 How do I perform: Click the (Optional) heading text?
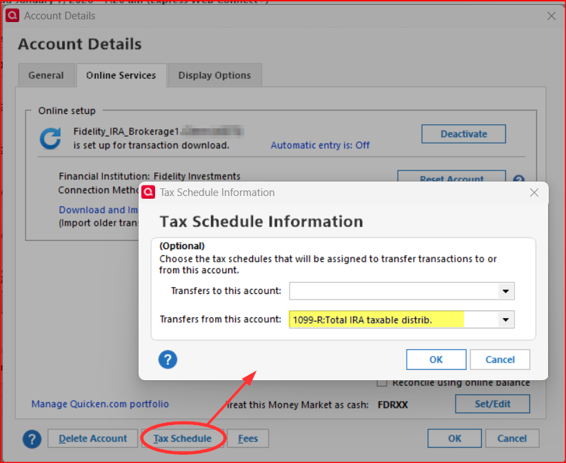(x=182, y=246)
